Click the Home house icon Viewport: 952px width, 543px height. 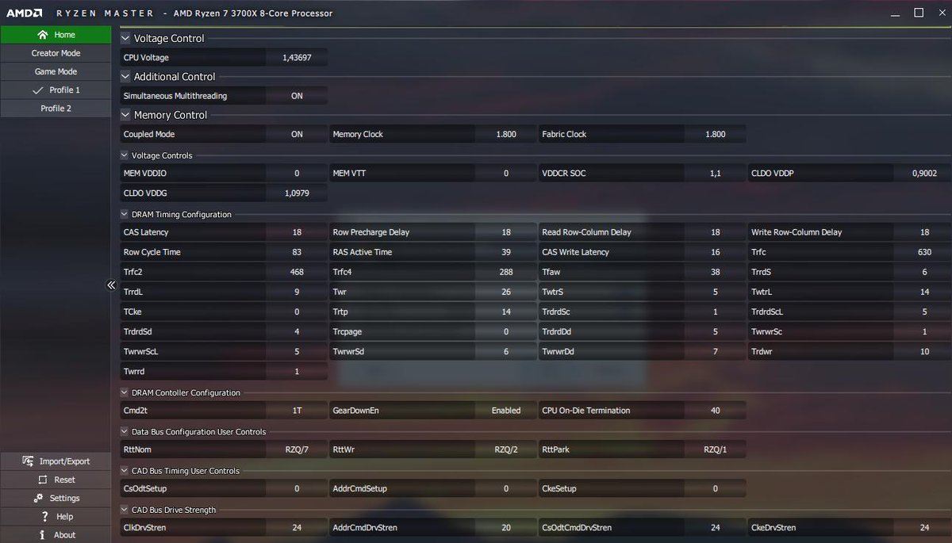pos(42,35)
